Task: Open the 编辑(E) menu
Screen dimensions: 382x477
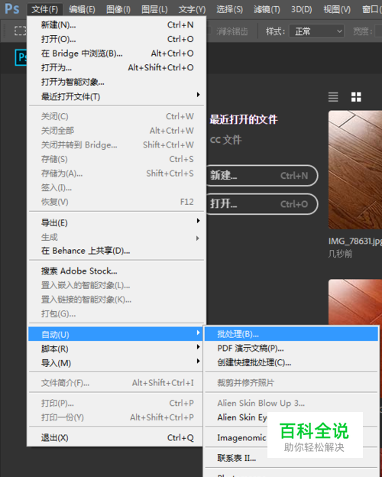Action: pos(82,9)
